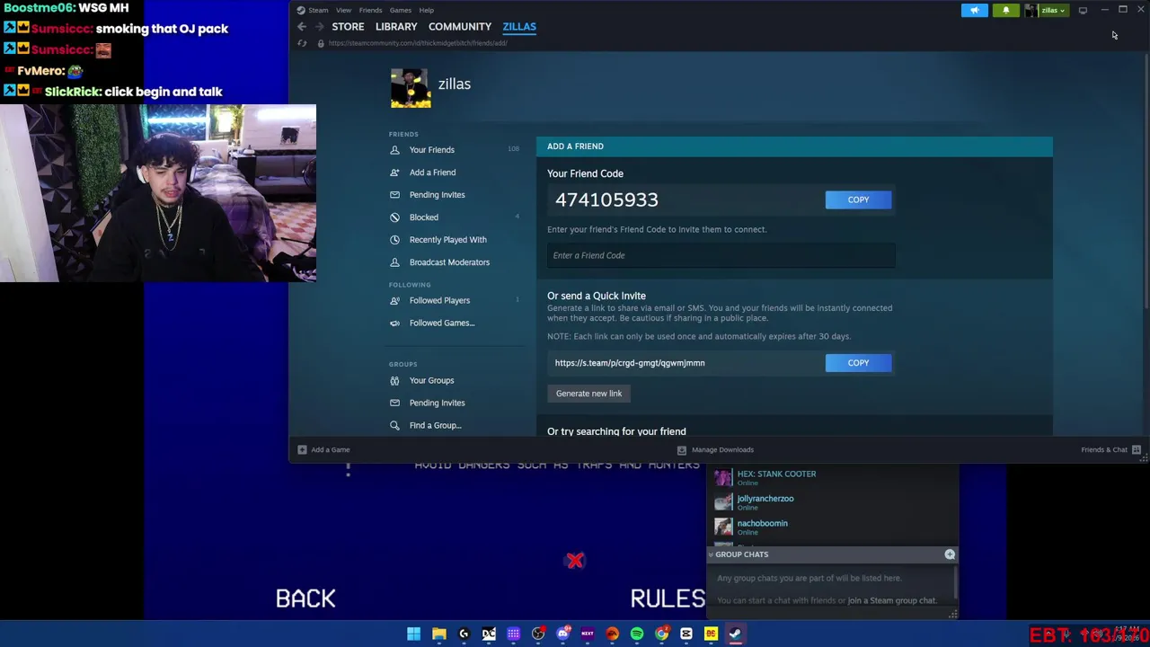
Task: Copy the quick invite link
Action: (858, 363)
